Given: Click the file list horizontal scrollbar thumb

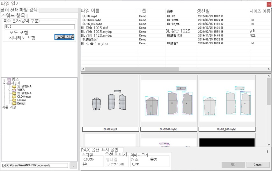Looking at the screenshot, I should click(x=132, y=69).
